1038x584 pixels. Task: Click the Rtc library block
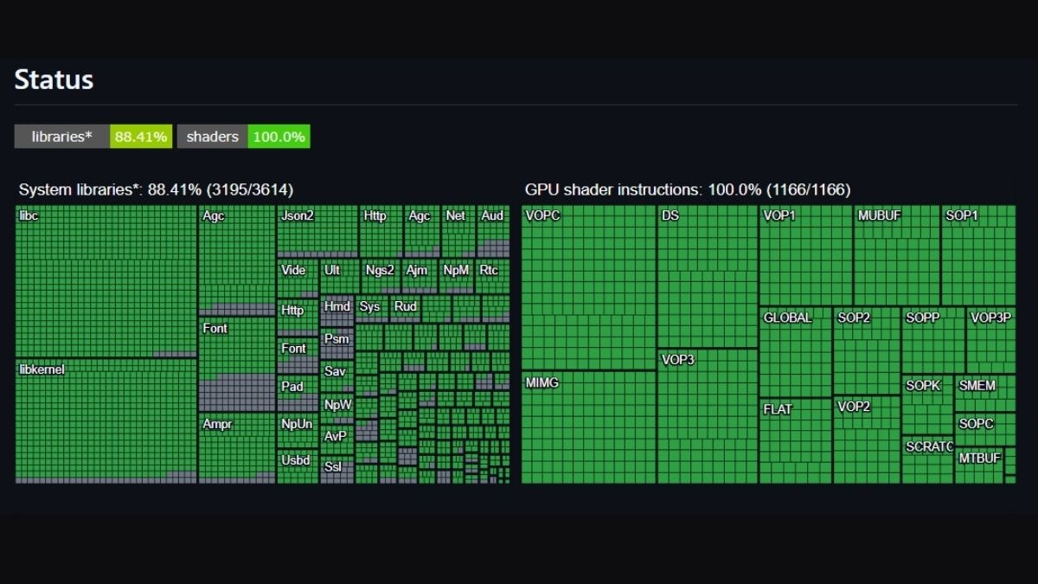coord(492,277)
